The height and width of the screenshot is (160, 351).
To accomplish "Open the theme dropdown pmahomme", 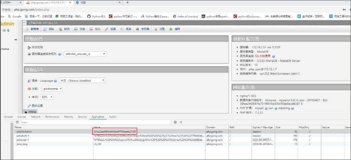I will 53,89.
